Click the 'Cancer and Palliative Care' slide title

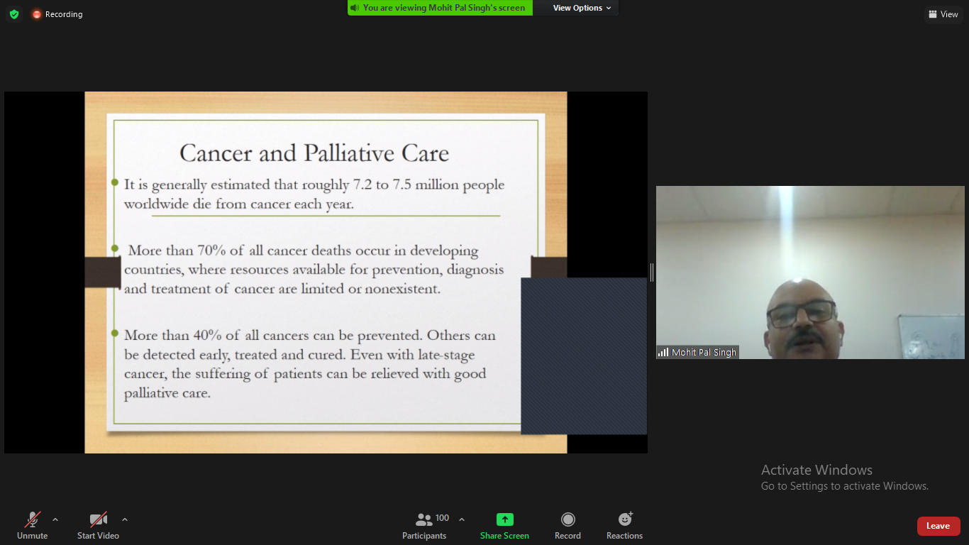pyautogui.click(x=314, y=153)
